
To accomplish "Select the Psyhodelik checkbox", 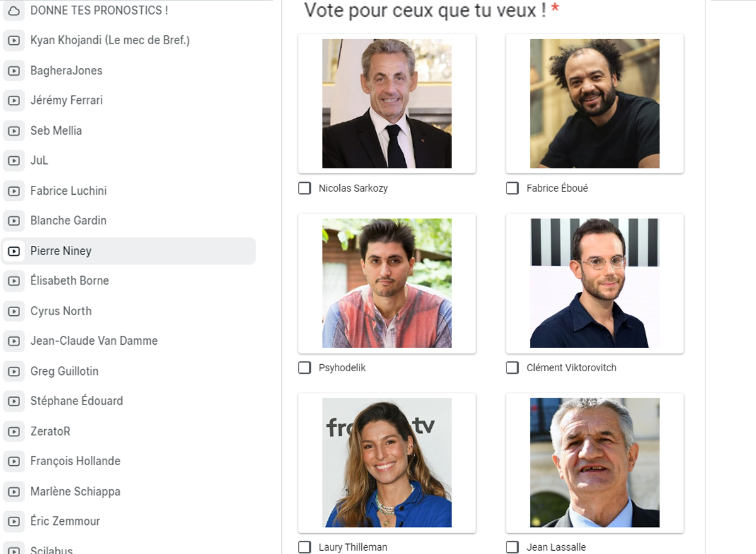I will (x=305, y=367).
